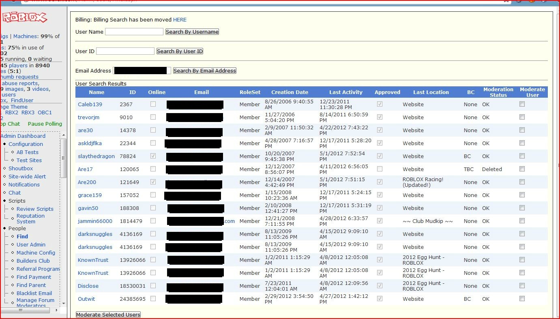Follow the HERE billing search link

(x=180, y=19)
